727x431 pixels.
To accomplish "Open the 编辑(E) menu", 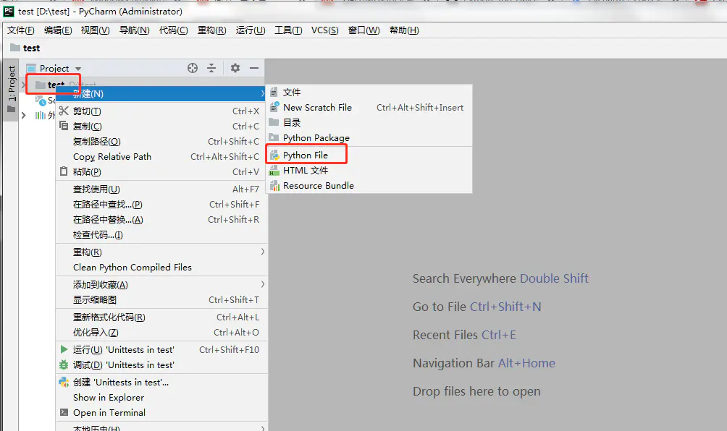I will (x=58, y=30).
